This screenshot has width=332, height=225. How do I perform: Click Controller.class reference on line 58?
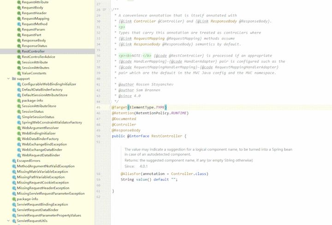click(189, 173)
